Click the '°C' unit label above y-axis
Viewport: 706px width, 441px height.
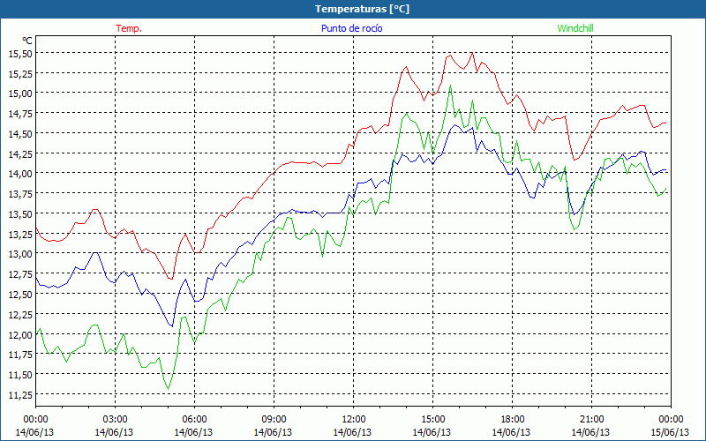pos(27,41)
